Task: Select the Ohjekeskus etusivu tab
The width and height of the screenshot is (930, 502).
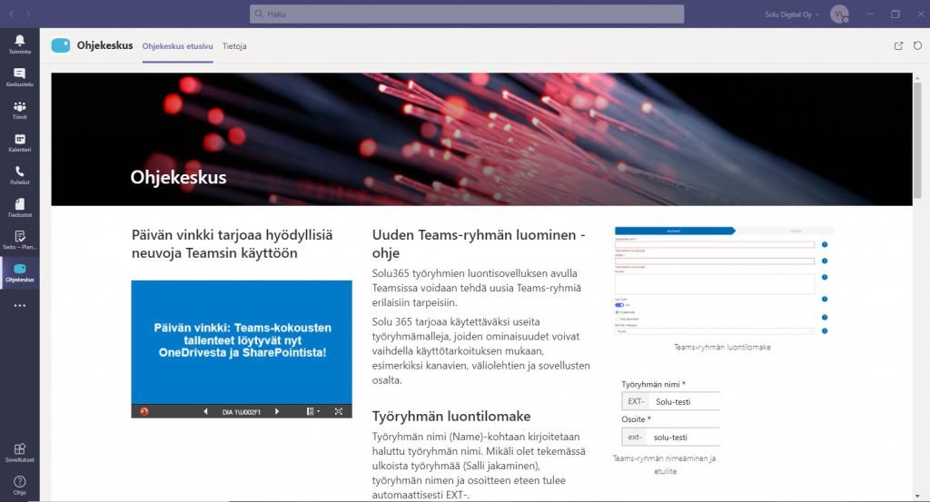Action: pyautogui.click(x=177, y=46)
